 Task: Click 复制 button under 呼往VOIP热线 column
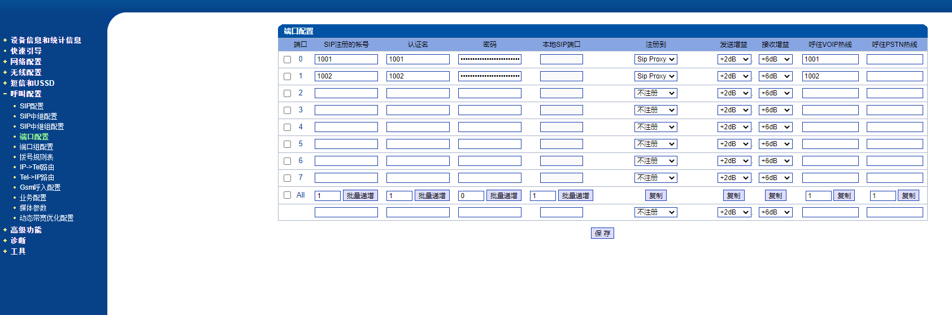coord(845,195)
